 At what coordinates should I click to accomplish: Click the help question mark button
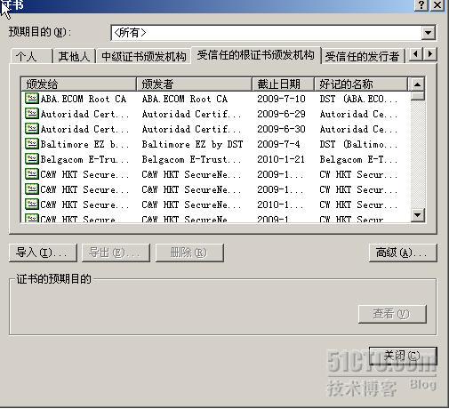(x=421, y=5)
